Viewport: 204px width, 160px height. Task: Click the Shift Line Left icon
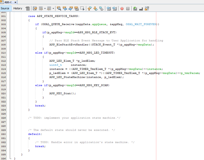tap(109, 8)
